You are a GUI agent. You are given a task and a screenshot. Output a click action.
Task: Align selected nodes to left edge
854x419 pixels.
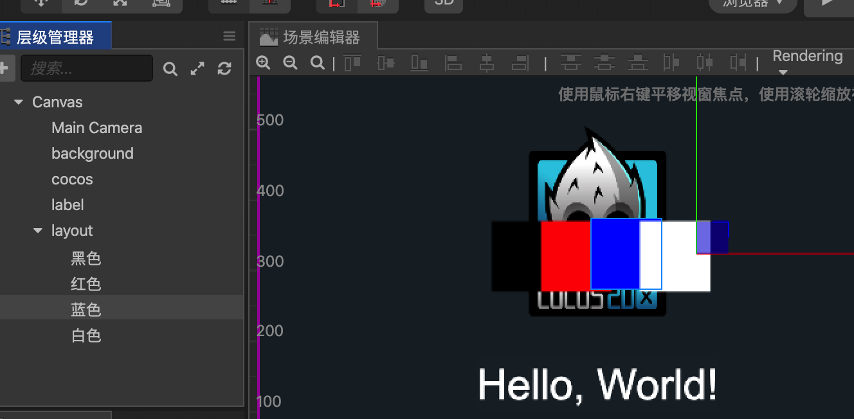[x=453, y=63]
